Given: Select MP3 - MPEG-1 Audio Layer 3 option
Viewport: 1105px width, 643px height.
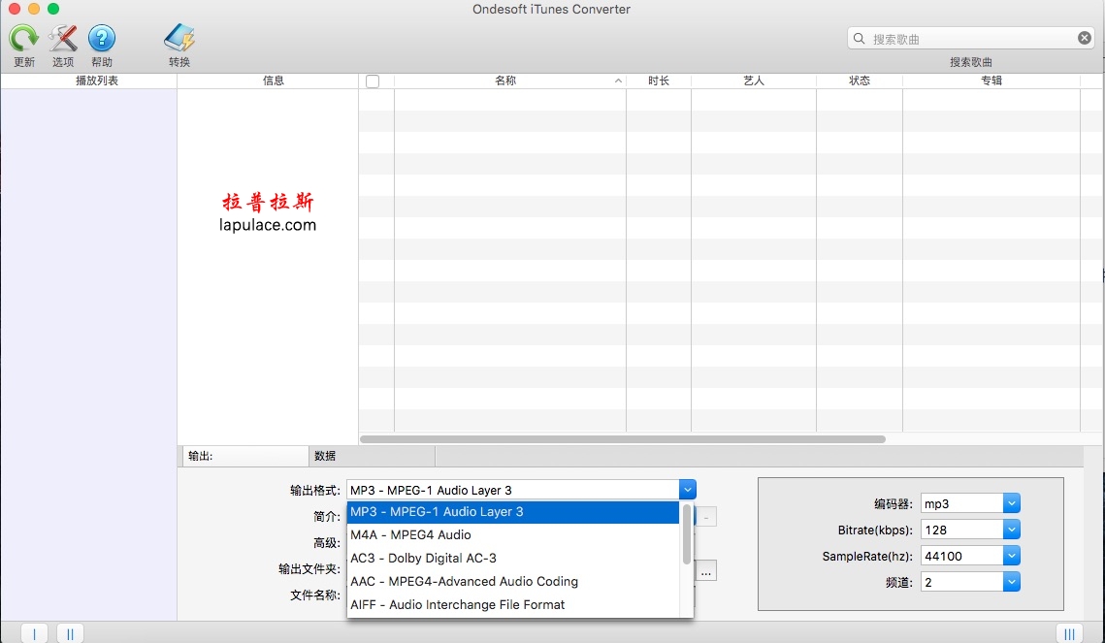Looking at the screenshot, I should click(x=513, y=512).
